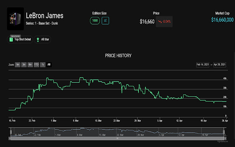Click the 29. Mar main chart x-axis label
This screenshot has width=235, height=147.
pyautogui.click(x=138, y=121)
